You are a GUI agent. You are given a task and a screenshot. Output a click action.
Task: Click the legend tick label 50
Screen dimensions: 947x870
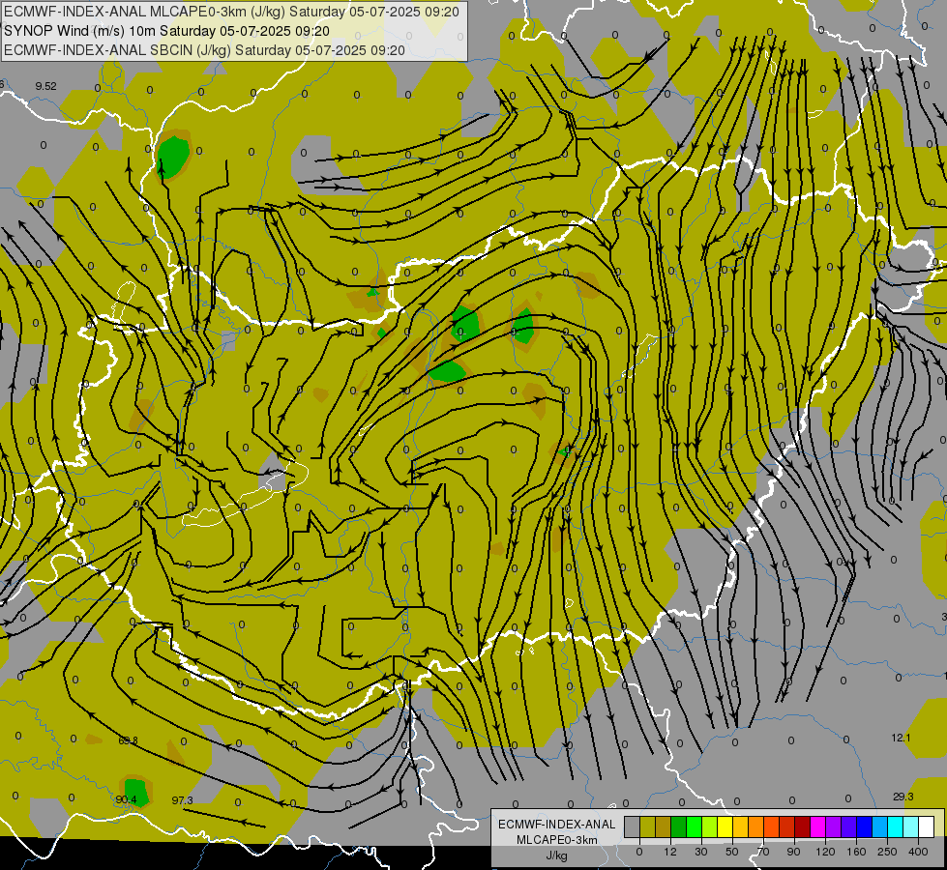coord(732,852)
